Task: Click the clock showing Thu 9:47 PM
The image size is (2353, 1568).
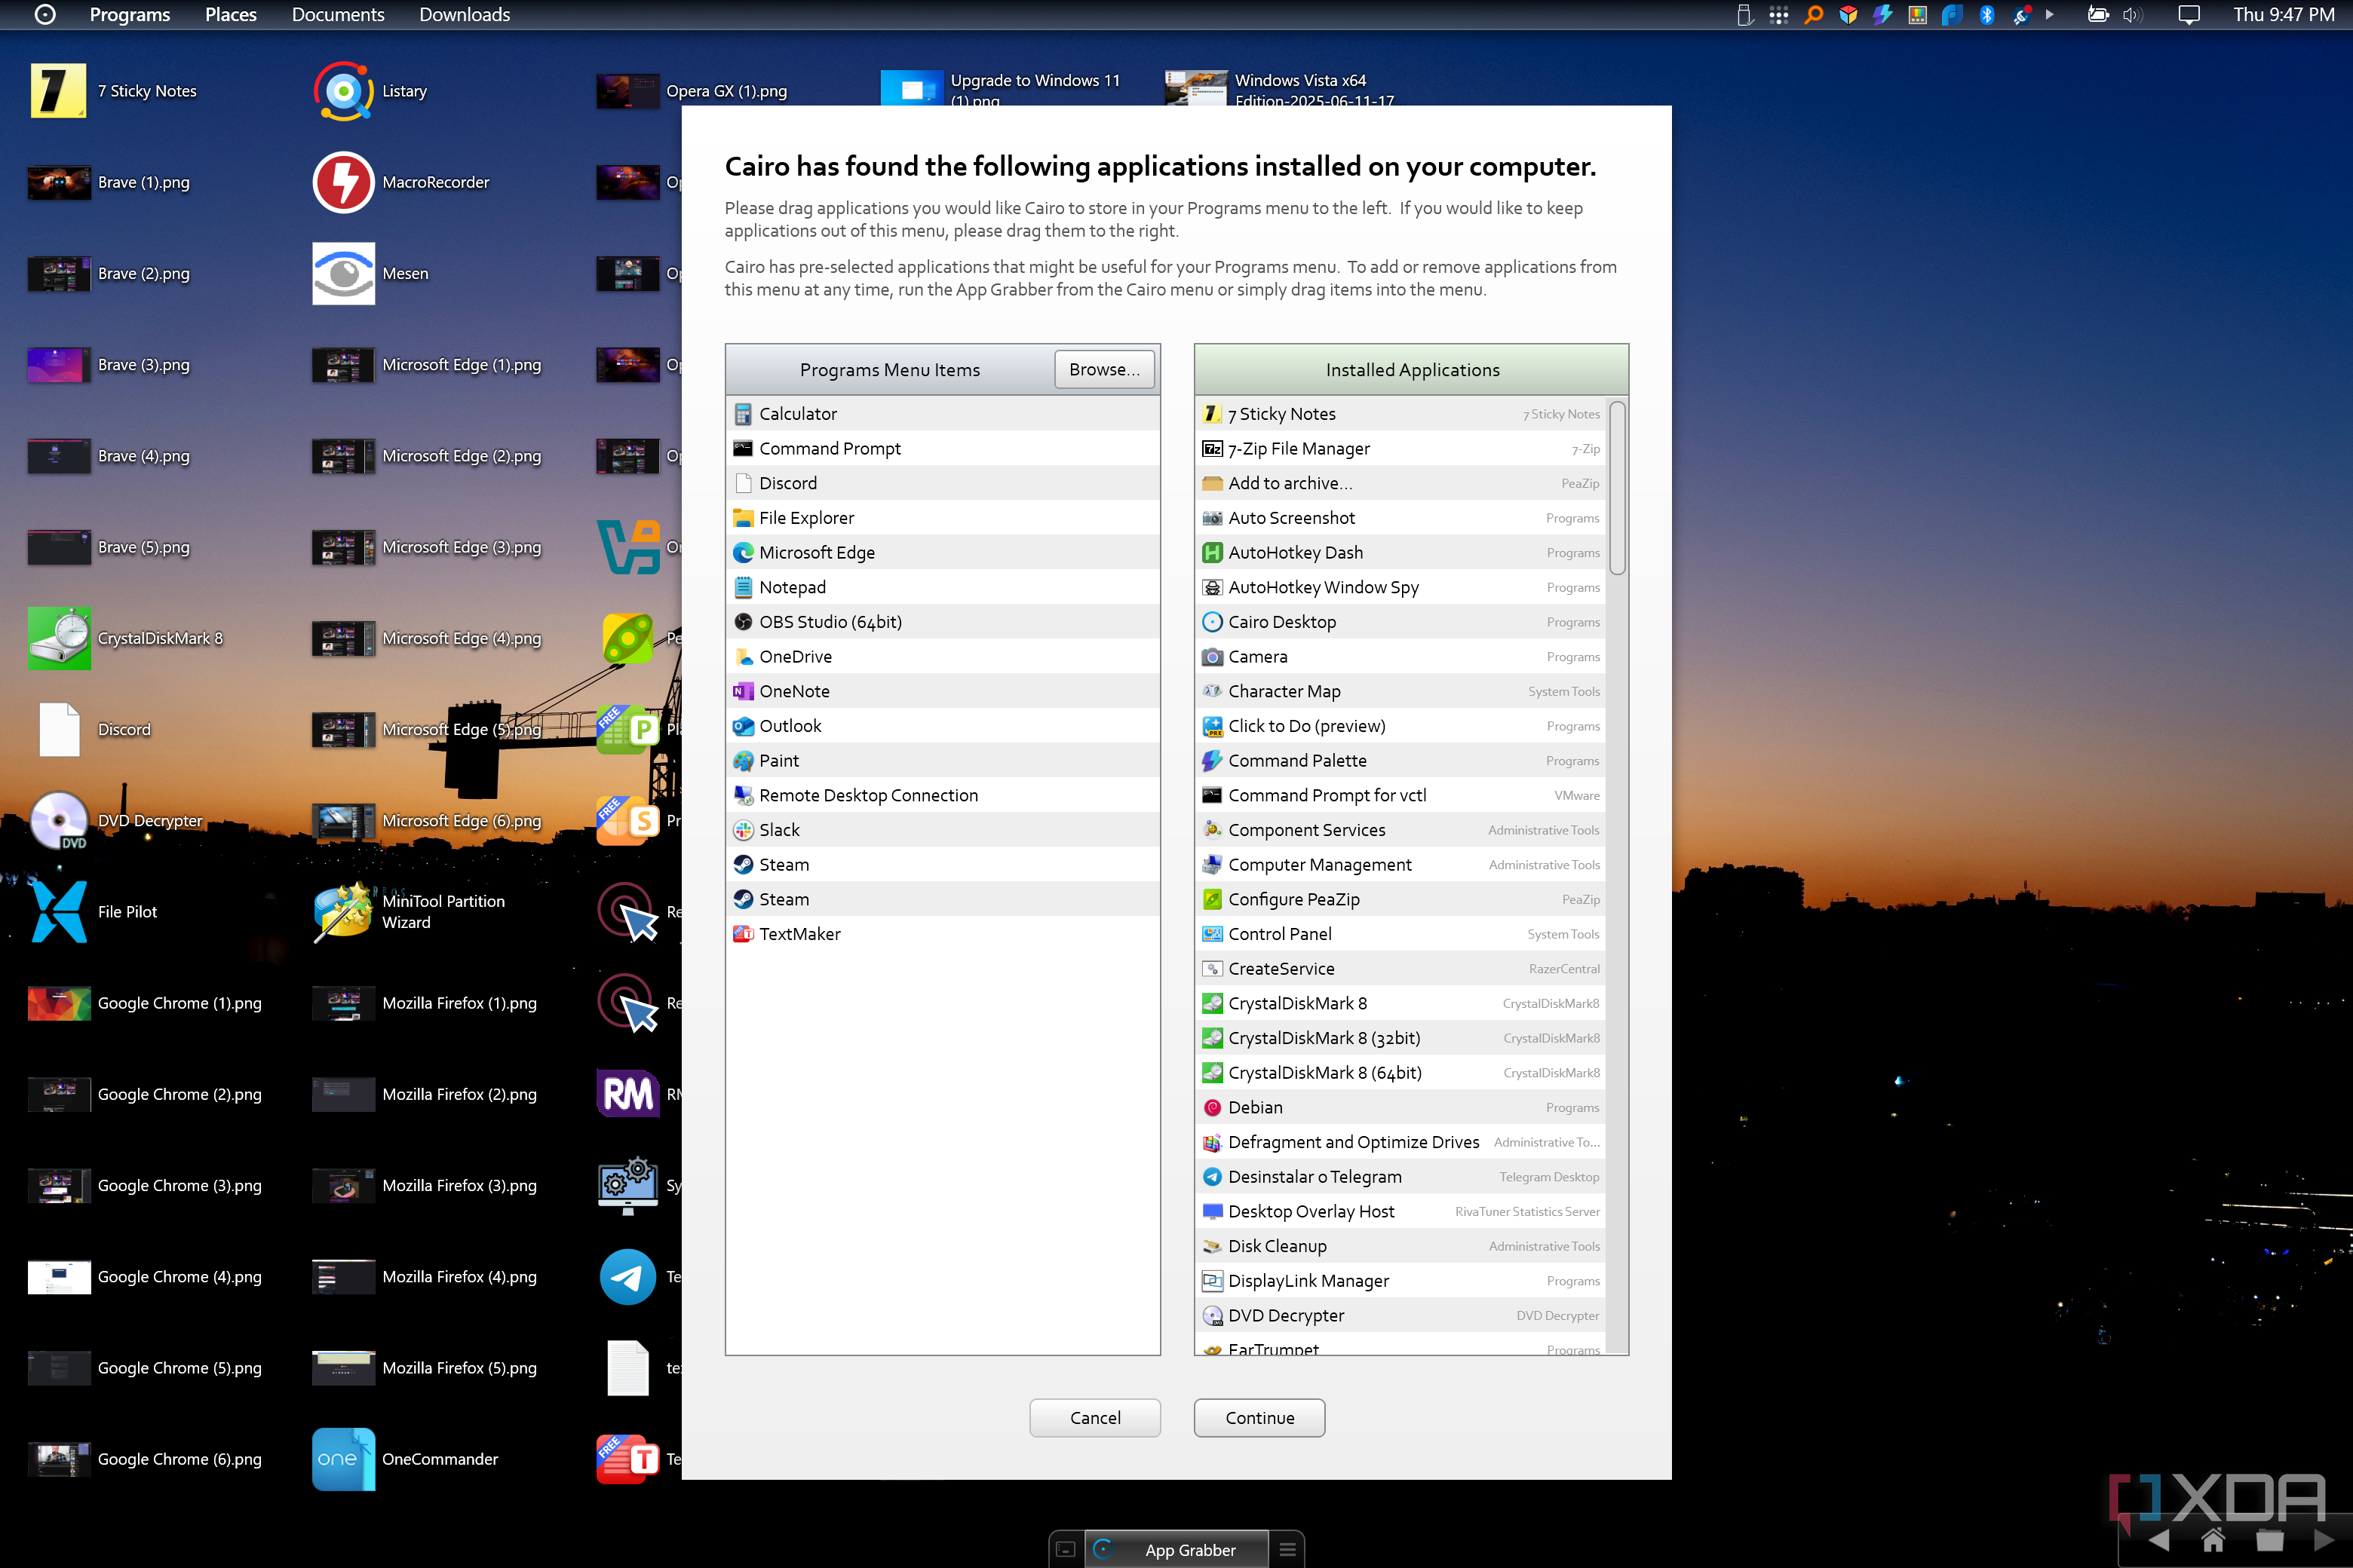Action: coord(2284,14)
